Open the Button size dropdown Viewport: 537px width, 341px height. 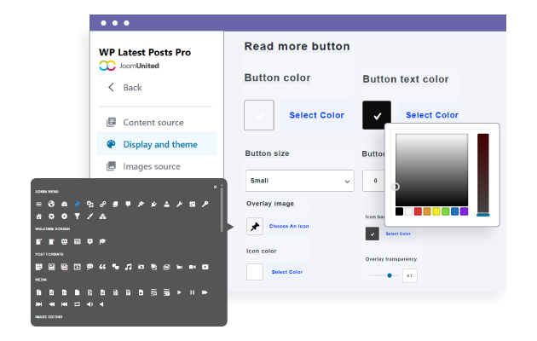[299, 180]
